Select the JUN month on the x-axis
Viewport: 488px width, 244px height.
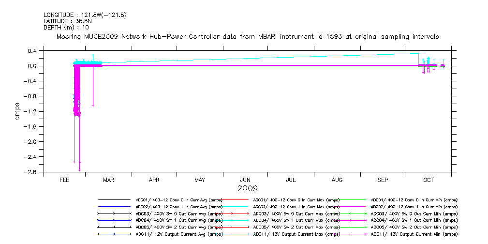point(245,180)
